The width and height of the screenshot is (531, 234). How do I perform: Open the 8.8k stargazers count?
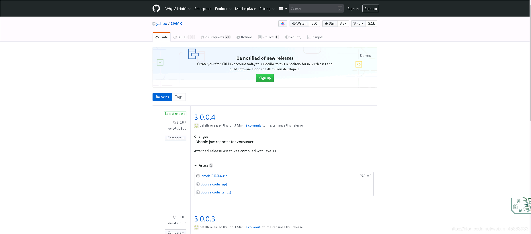[x=343, y=24]
